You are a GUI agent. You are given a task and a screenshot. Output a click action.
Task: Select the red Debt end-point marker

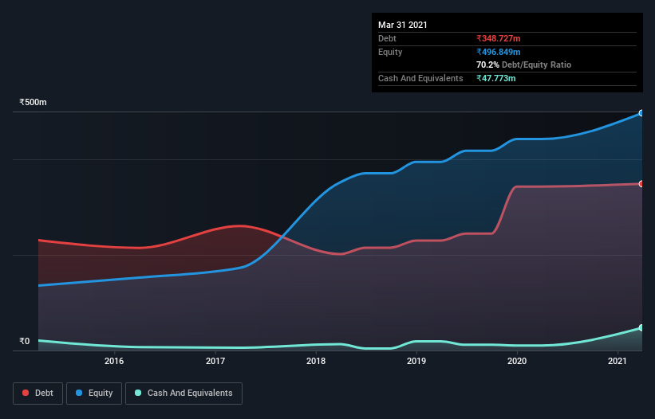point(641,184)
